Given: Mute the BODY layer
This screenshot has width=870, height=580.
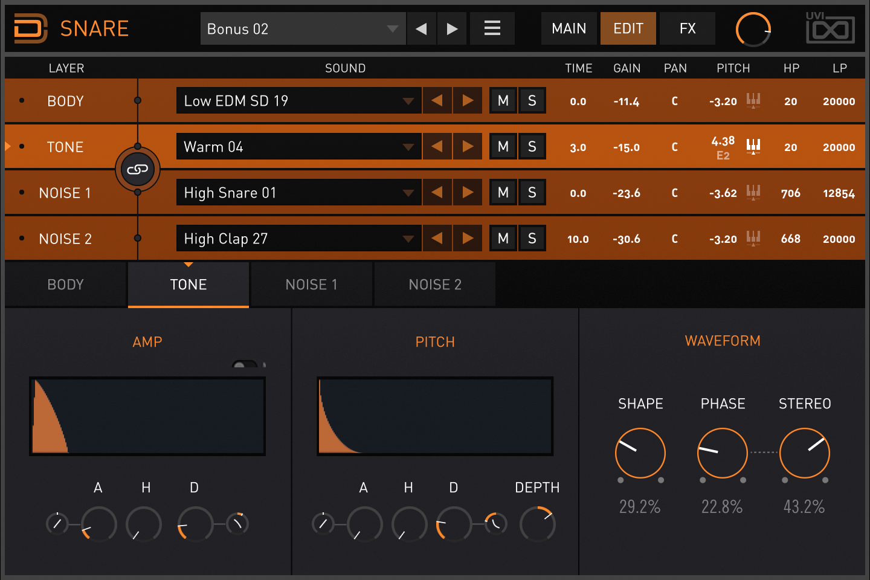Looking at the screenshot, I should click(x=503, y=101).
